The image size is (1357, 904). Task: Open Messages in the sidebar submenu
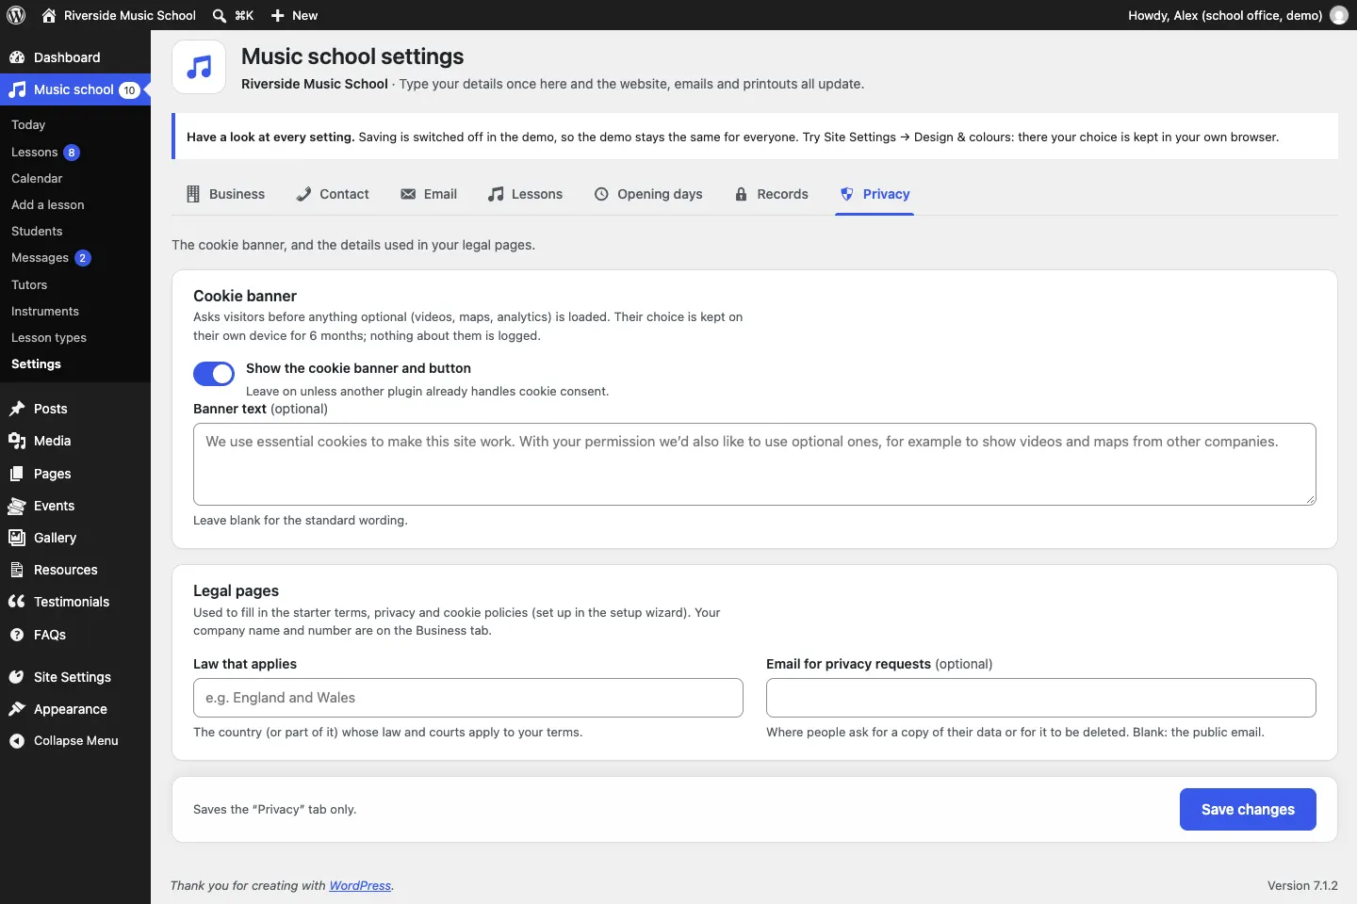75,258
